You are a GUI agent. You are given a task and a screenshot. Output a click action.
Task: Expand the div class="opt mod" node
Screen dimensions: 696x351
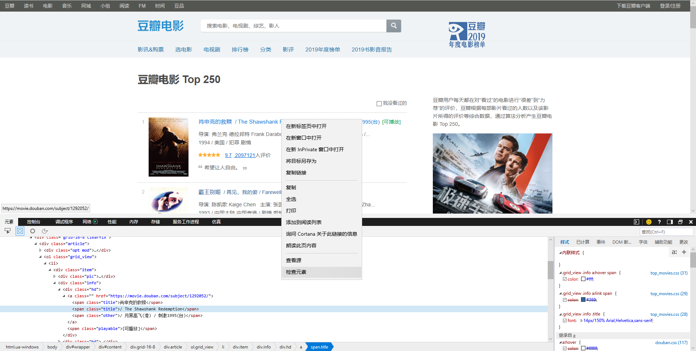pos(40,250)
